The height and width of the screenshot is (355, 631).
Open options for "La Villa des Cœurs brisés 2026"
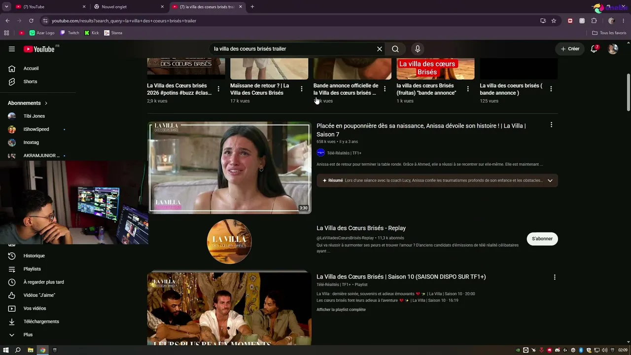click(x=218, y=89)
